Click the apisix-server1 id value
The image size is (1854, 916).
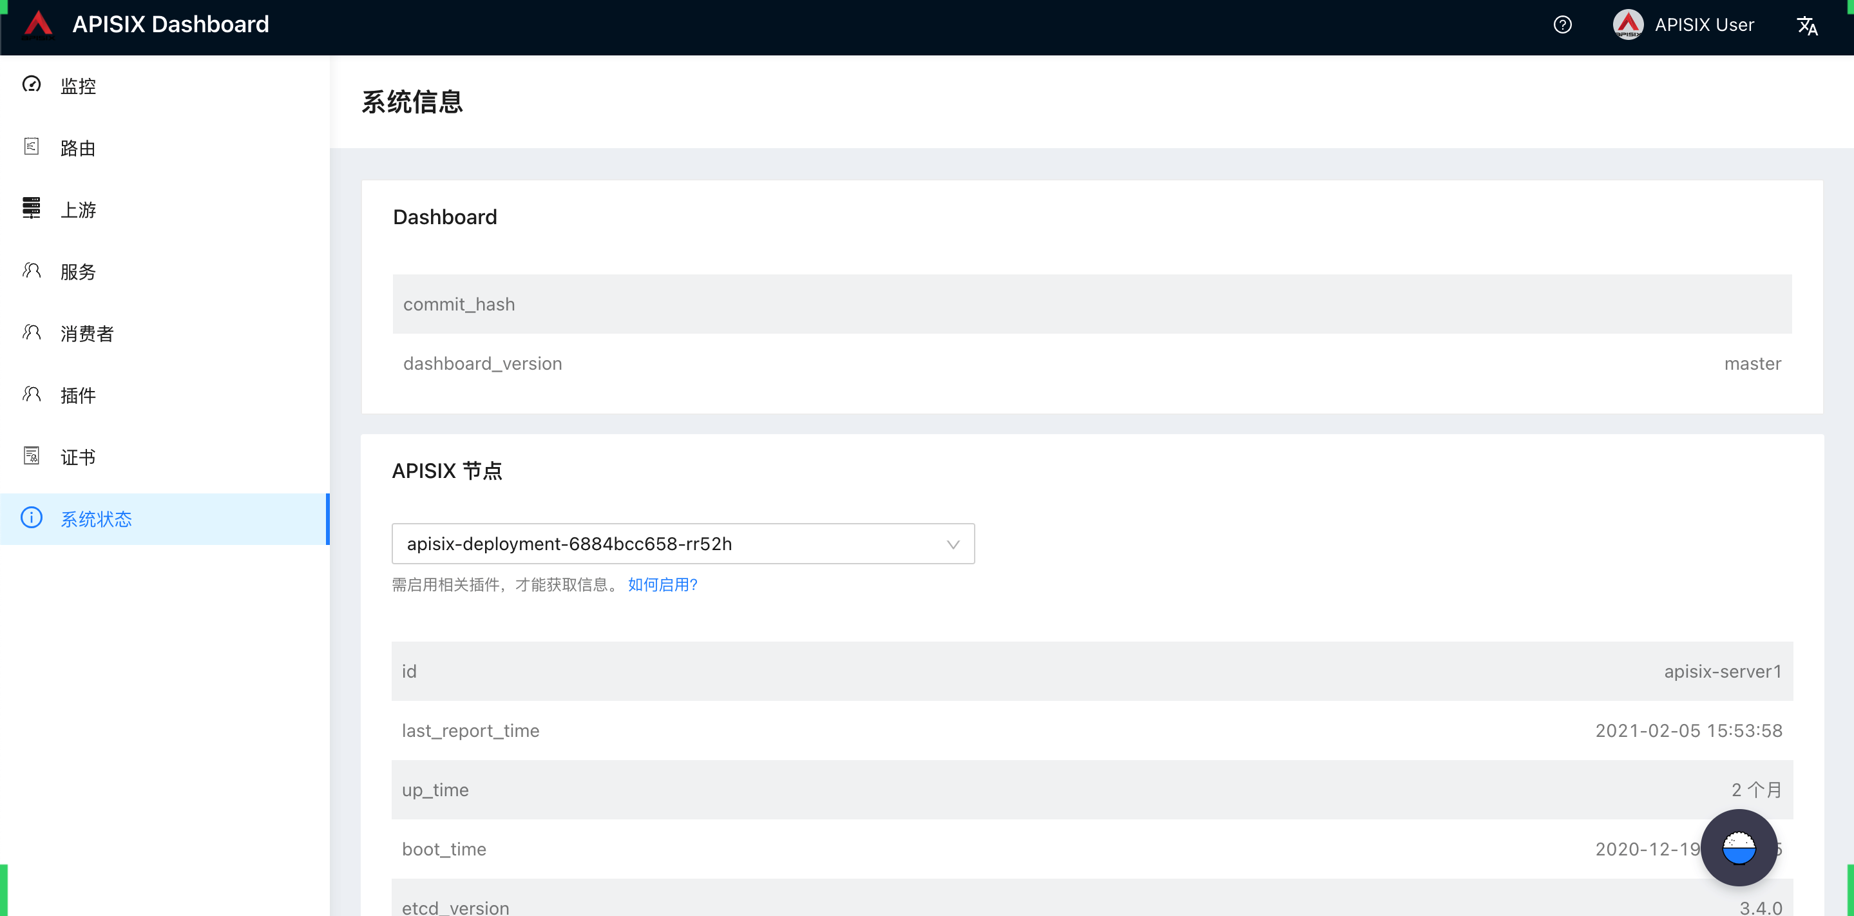[1723, 671]
